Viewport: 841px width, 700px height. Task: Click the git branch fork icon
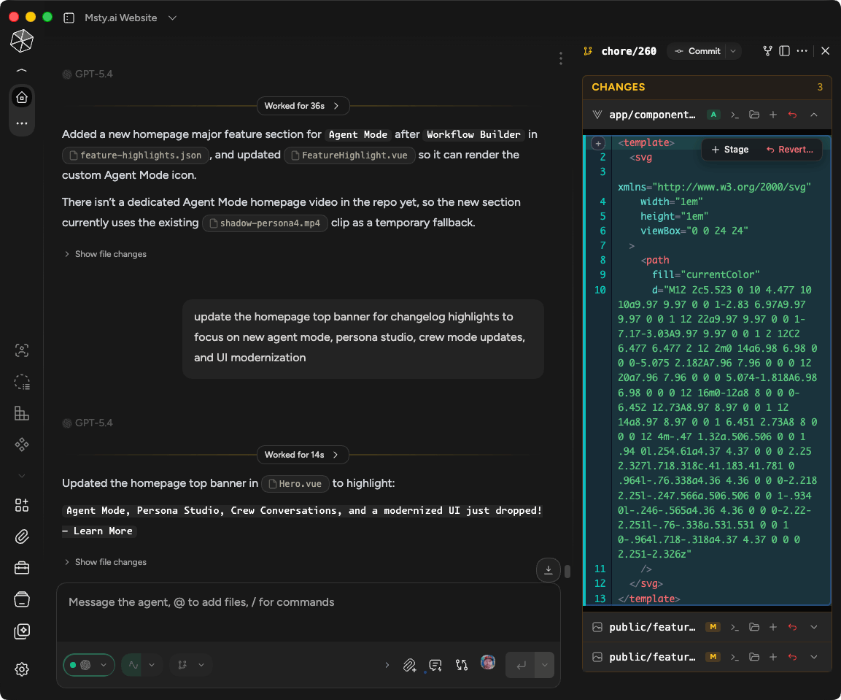click(767, 51)
